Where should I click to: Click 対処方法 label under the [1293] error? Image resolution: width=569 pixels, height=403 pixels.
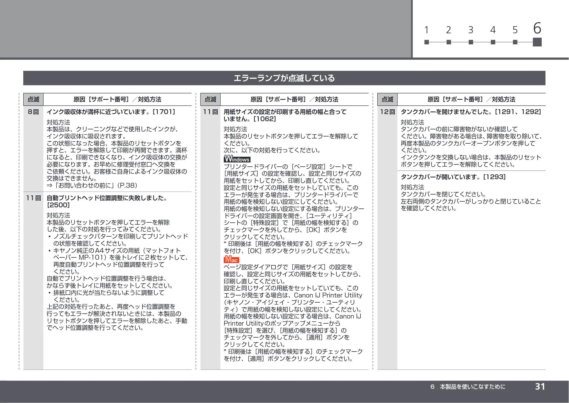tap(412, 187)
